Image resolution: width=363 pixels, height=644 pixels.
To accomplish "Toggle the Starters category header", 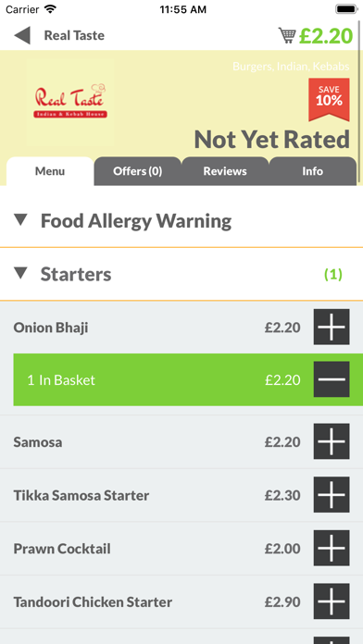I will click(181, 274).
